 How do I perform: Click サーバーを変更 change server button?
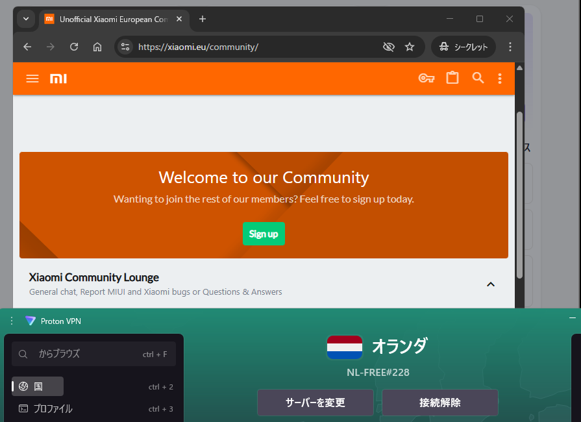[x=315, y=403]
